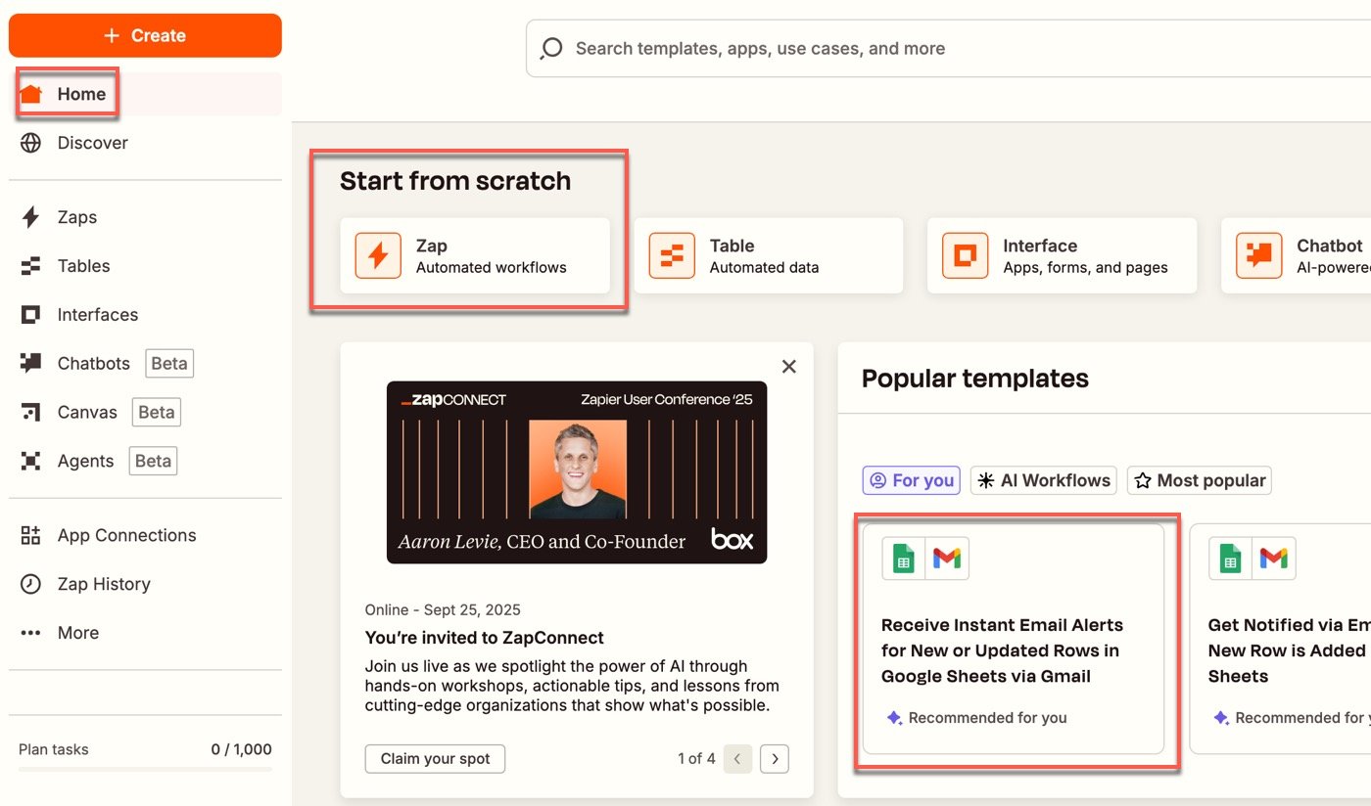The width and height of the screenshot is (1371, 806).
Task: Expand the More sidebar menu
Action: pos(145,633)
